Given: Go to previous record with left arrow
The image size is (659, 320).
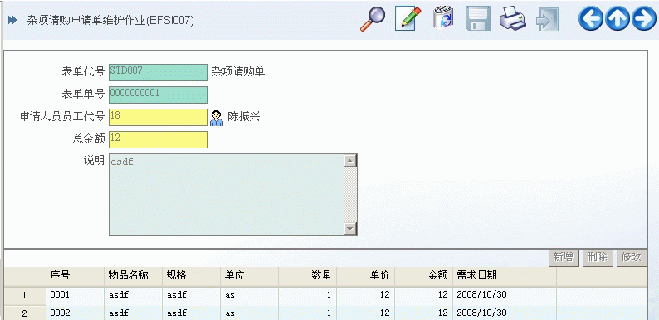Looking at the screenshot, I should click(x=591, y=19).
